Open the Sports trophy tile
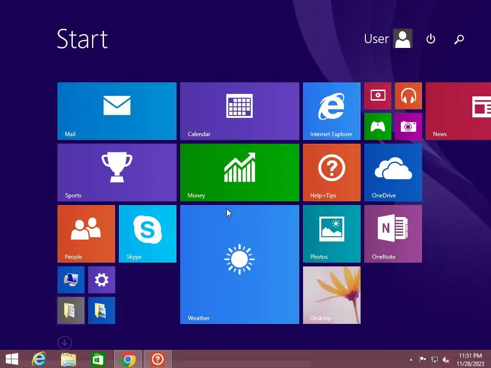Image resolution: width=491 pixels, height=368 pixels. pos(117,172)
